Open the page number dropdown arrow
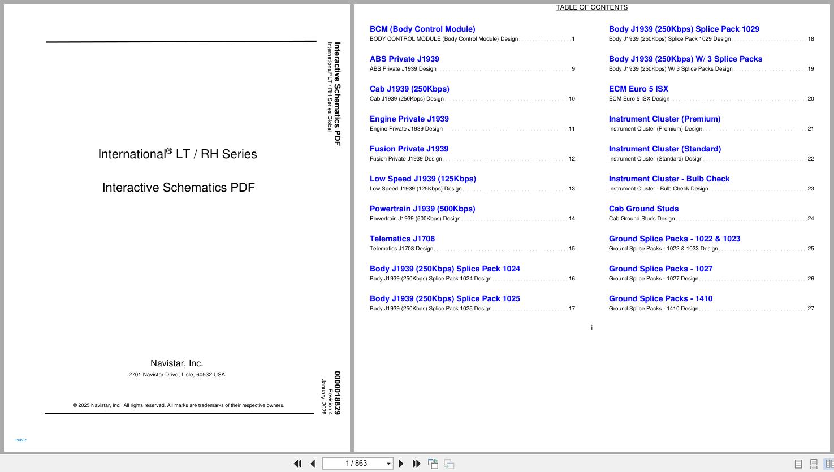Viewport: 834px width, 472px height. pyautogui.click(x=388, y=464)
